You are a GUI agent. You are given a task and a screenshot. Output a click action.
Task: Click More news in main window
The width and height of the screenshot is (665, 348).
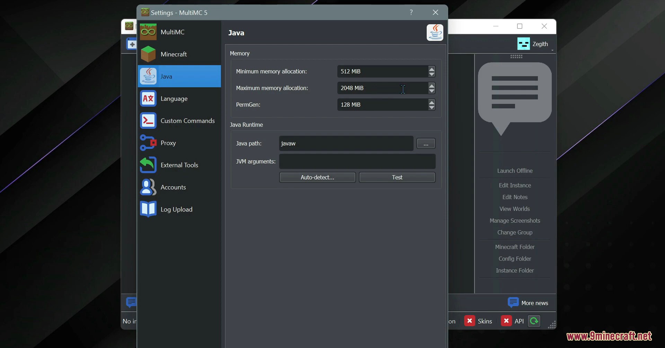point(528,303)
